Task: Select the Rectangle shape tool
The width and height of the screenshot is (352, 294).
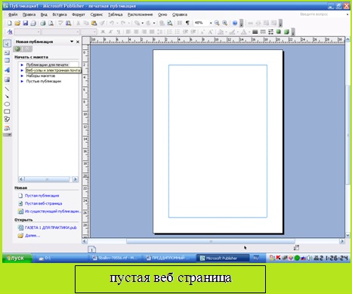Action: click(x=7, y=111)
